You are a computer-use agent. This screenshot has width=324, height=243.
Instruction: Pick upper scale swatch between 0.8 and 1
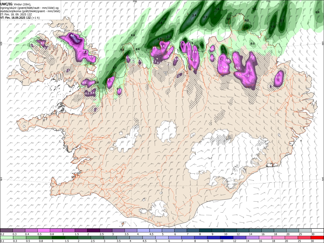pyautogui.click(x=56, y=231)
